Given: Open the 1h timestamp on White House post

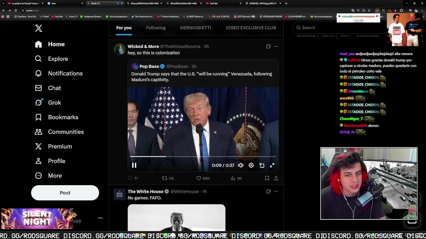Looking at the screenshot, I should pos(205,192).
